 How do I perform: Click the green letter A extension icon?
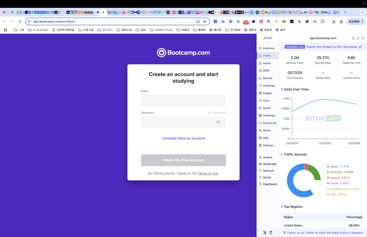(x=276, y=21)
